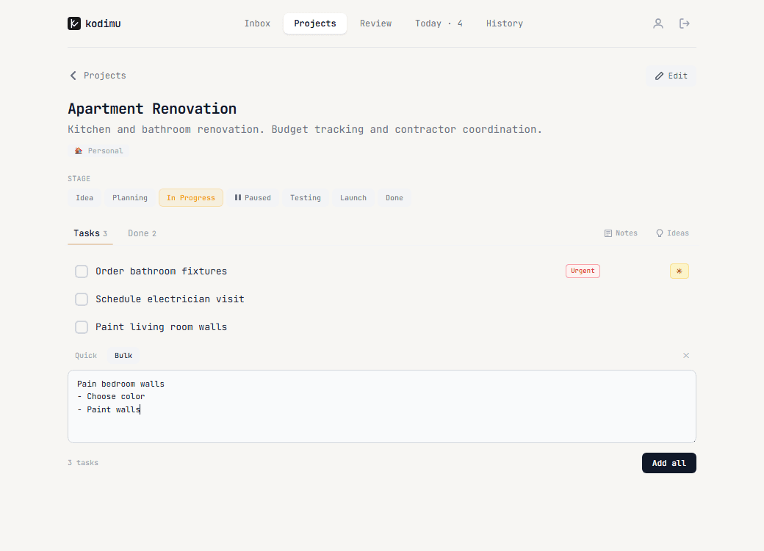Select the Tasks tab
Screen dimensions: 764x551
[x=85, y=233]
